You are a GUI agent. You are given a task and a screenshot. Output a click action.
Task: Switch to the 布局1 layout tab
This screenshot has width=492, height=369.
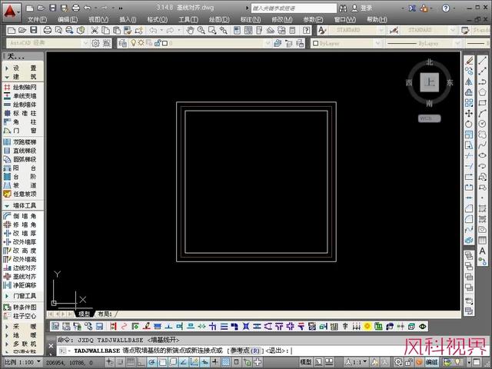(x=104, y=314)
